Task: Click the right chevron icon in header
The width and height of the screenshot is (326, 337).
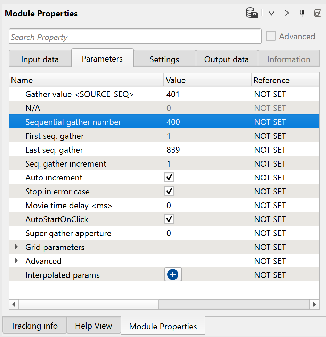Action: click(287, 13)
